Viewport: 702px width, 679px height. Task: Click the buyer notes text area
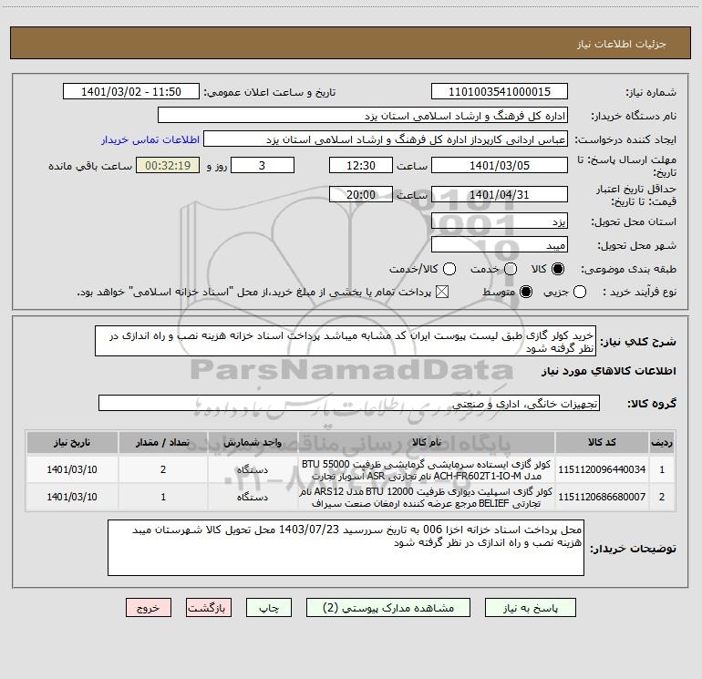[x=346, y=548]
